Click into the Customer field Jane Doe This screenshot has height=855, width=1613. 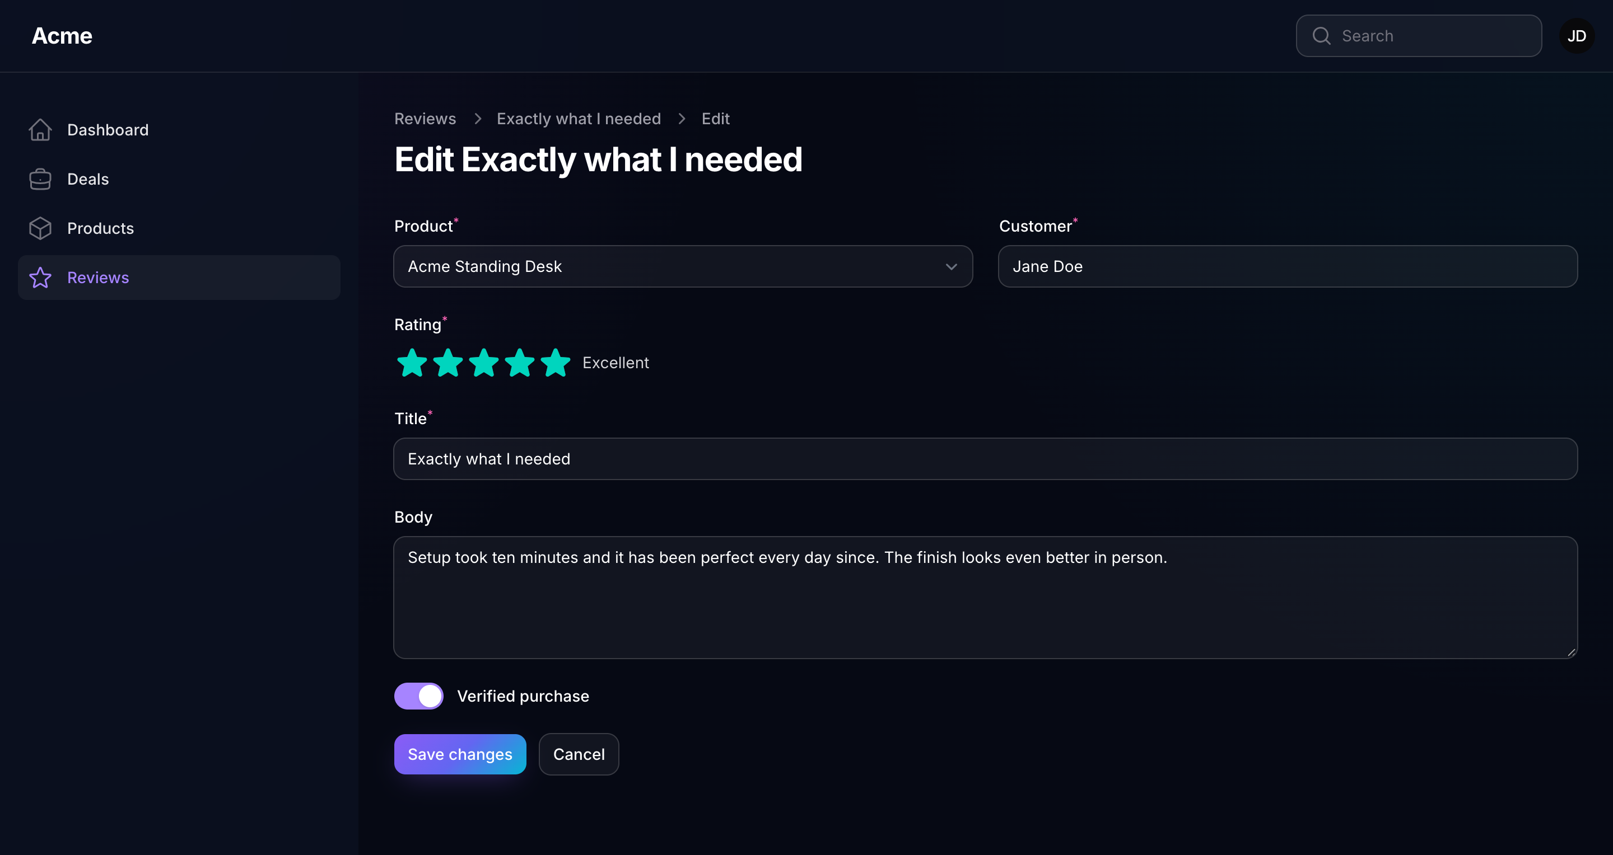[x=1288, y=266]
